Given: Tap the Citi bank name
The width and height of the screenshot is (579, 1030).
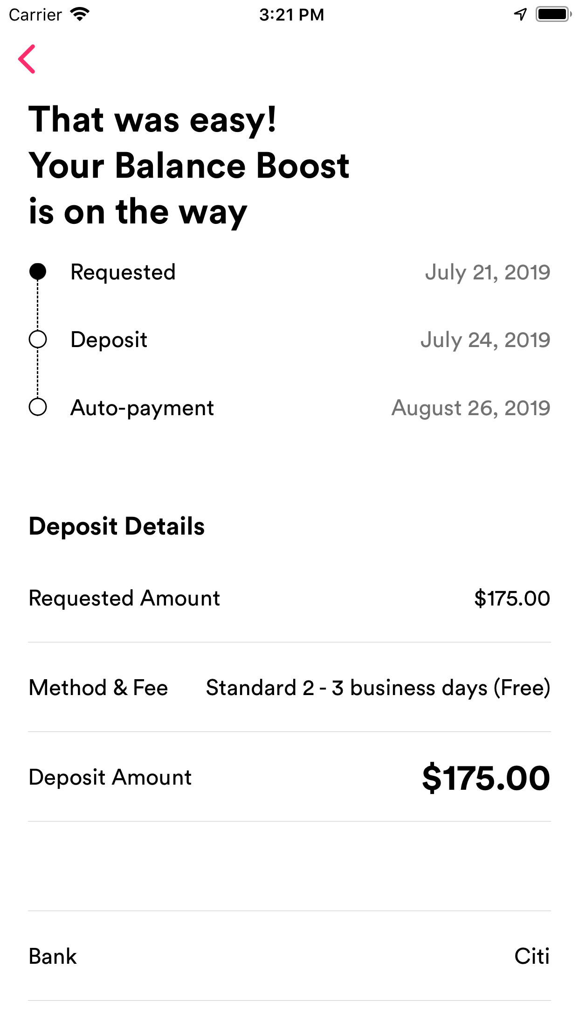Looking at the screenshot, I should click(532, 956).
